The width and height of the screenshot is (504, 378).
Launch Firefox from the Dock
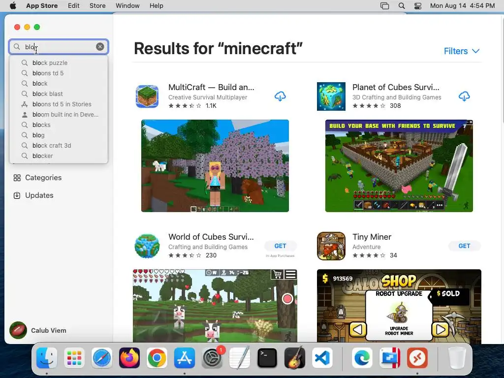pos(129,358)
